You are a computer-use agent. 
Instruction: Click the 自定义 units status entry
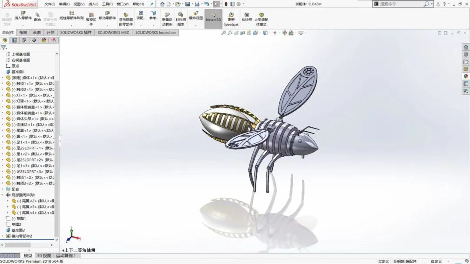click(436, 261)
